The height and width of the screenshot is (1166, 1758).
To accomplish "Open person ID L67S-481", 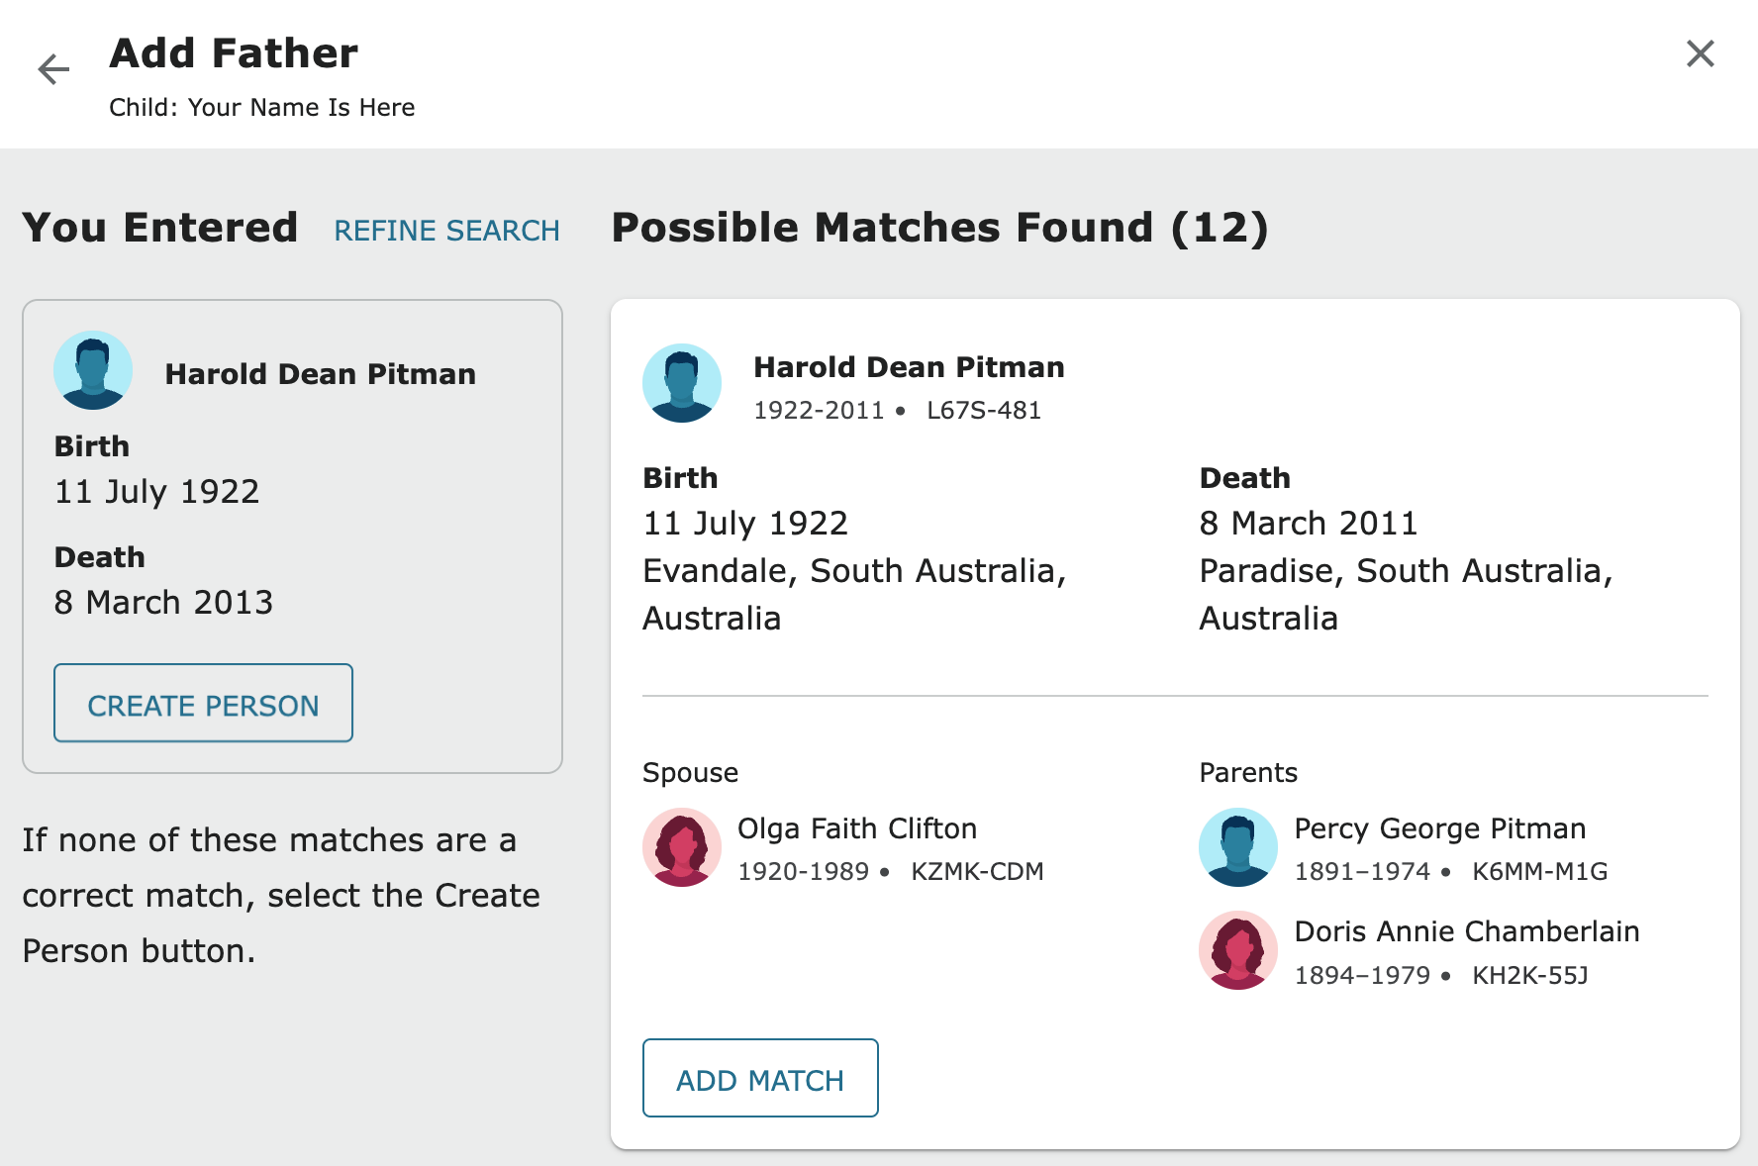I will pyautogui.click(x=984, y=410).
